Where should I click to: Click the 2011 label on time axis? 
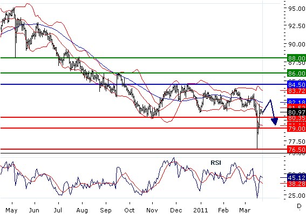tap(200, 210)
